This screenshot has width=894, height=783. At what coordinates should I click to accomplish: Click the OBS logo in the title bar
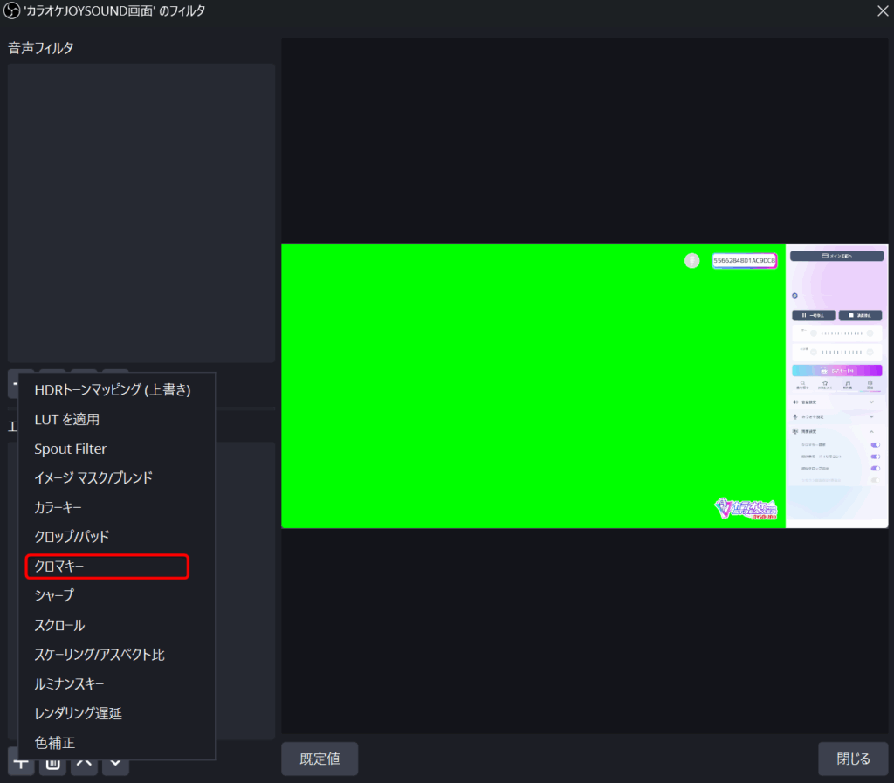pos(12,10)
